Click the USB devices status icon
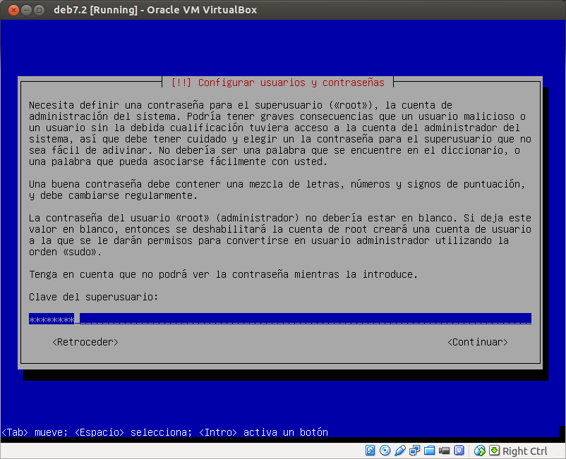Image resolution: width=566 pixels, height=459 pixels. coord(399,450)
